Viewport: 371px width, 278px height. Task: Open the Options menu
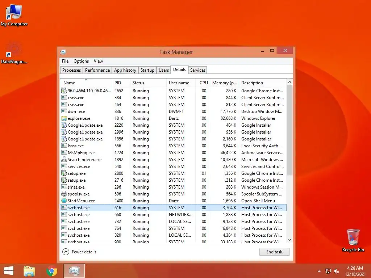click(81, 61)
